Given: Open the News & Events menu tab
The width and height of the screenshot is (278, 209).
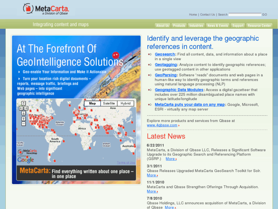Looking at the screenshot, I should click(x=218, y=26).
